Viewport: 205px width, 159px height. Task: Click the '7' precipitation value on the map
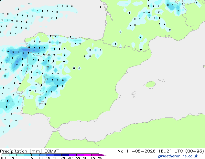[18, 52]
